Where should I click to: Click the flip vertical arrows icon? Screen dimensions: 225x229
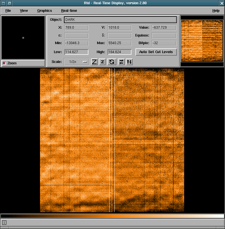pyautogui.click(x=129, y=62)
